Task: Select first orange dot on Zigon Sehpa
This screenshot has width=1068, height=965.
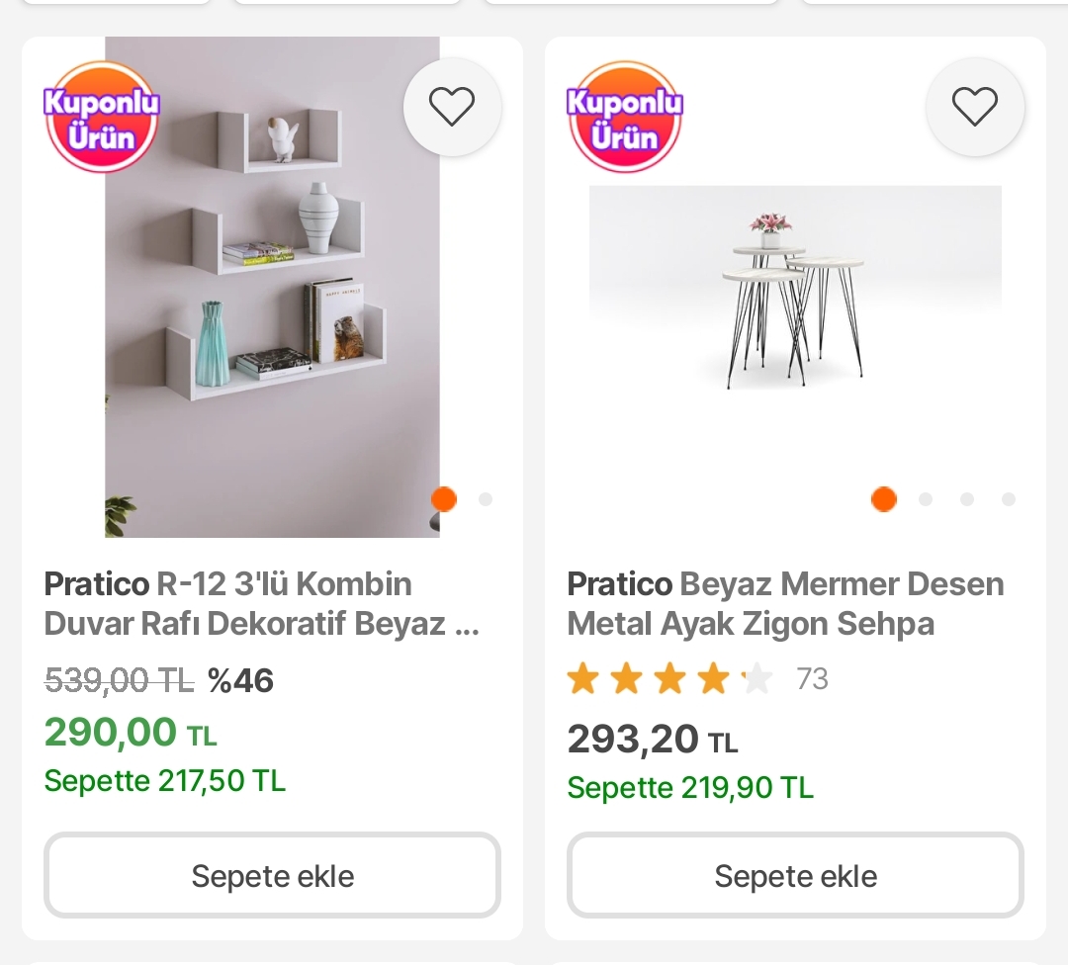Action: coord(884,499)
